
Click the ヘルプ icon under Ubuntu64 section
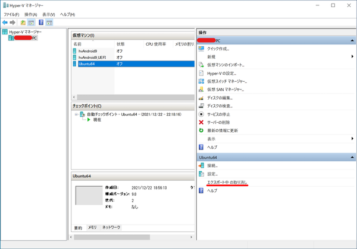click(201, 190)
